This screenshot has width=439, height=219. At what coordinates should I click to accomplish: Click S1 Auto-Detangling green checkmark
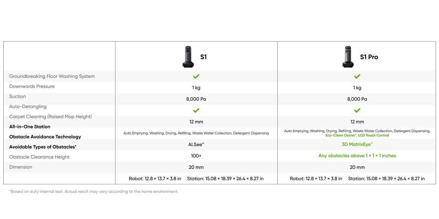coord(196,110)
